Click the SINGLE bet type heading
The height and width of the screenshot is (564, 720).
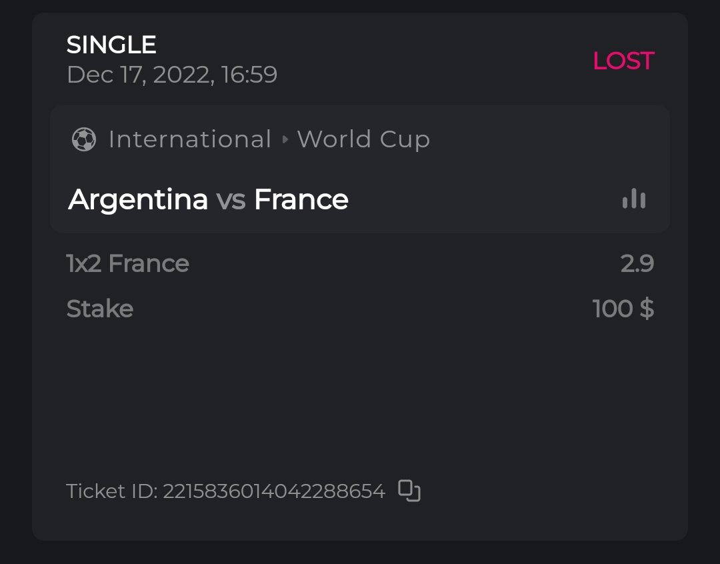111,45
